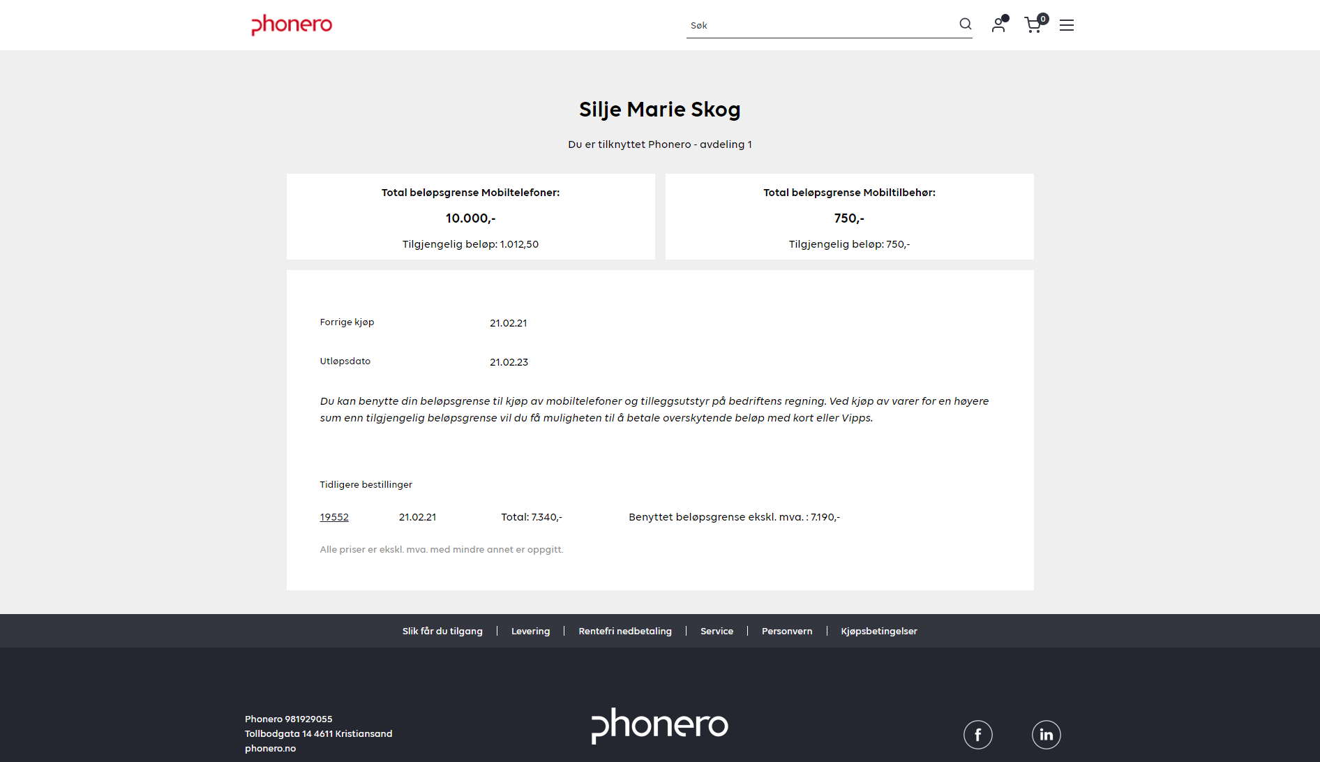The height and width of the screenshot is (762, 1320).
Task: Click Tollbodgata 14 4611 Kristiansand address
Action: pos(318,733)
